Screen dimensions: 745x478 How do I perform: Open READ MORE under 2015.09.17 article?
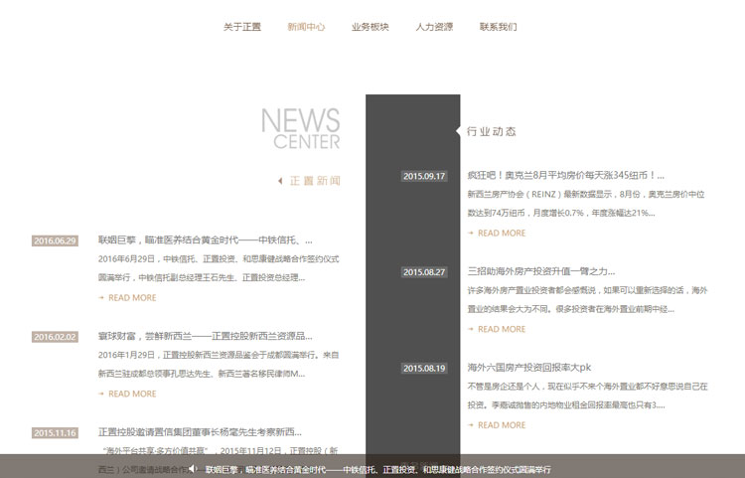pos(502,234)
